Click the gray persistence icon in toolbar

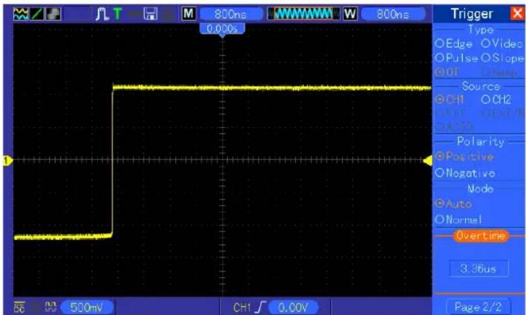[53, 14]
